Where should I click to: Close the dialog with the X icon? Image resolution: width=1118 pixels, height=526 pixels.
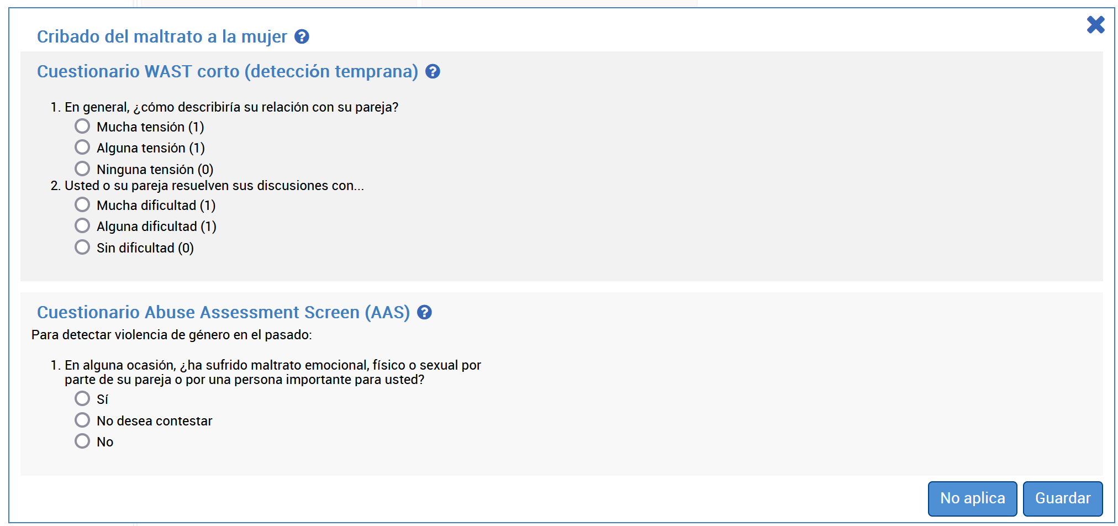1095,25
